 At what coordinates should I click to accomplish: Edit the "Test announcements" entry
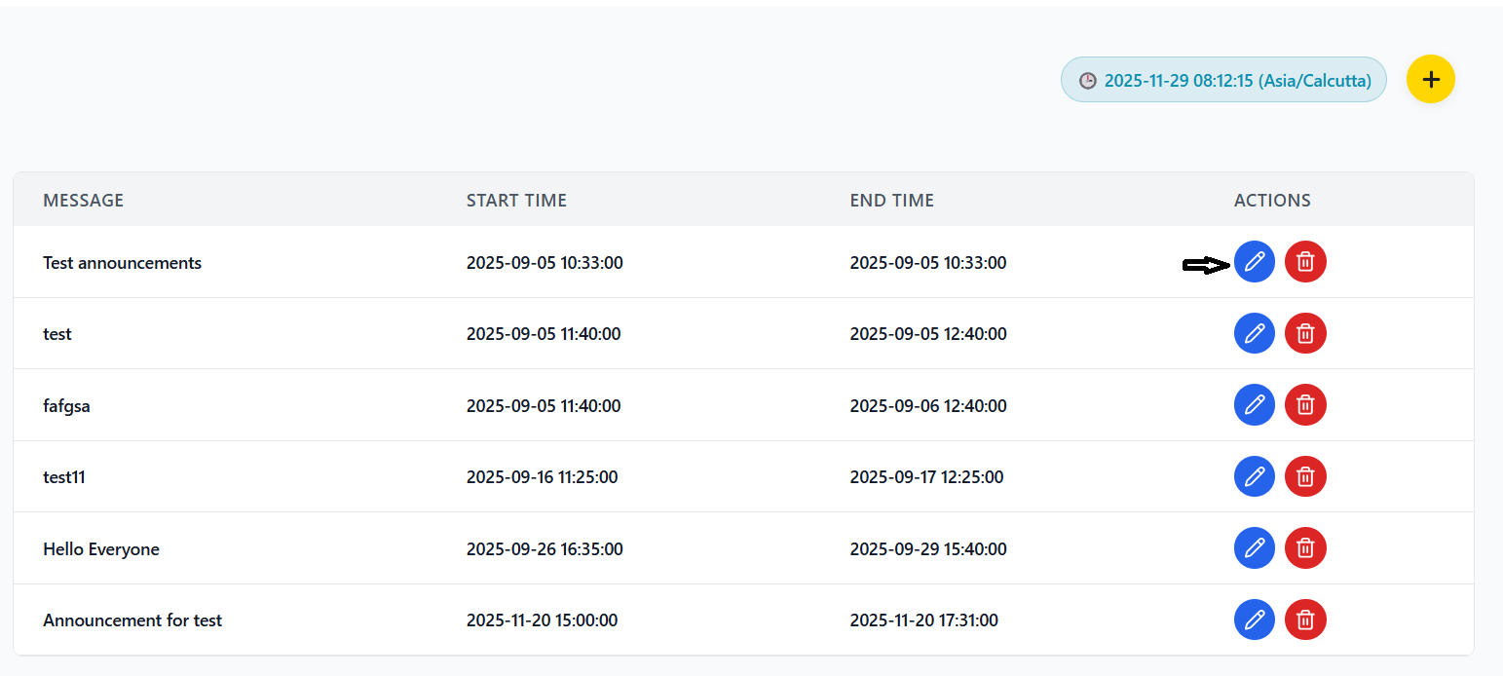coord(1255,262)
